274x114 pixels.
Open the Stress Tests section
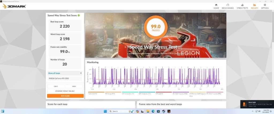tap(242, 6)
